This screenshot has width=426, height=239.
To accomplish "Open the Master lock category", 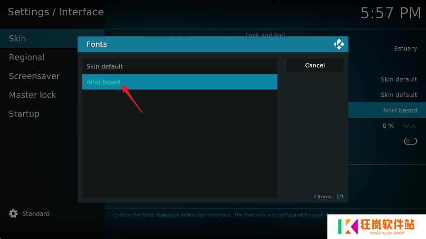I will [x=33, y=95].
